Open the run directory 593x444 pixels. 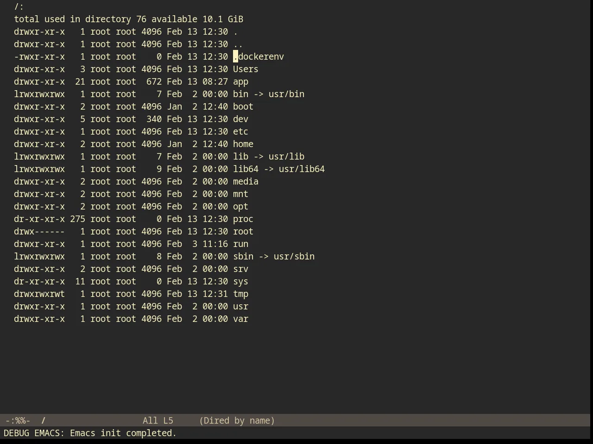pos(240,244)
